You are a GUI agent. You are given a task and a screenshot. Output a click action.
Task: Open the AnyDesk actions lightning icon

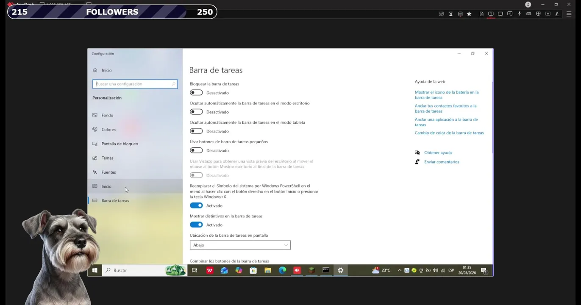(x=520, y=14)
